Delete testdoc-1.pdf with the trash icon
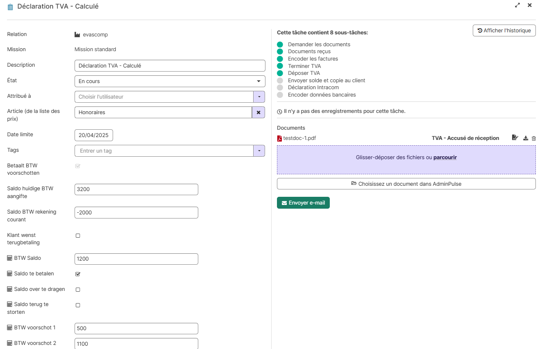Screen dimensions: 542x349 pos(533,138)
